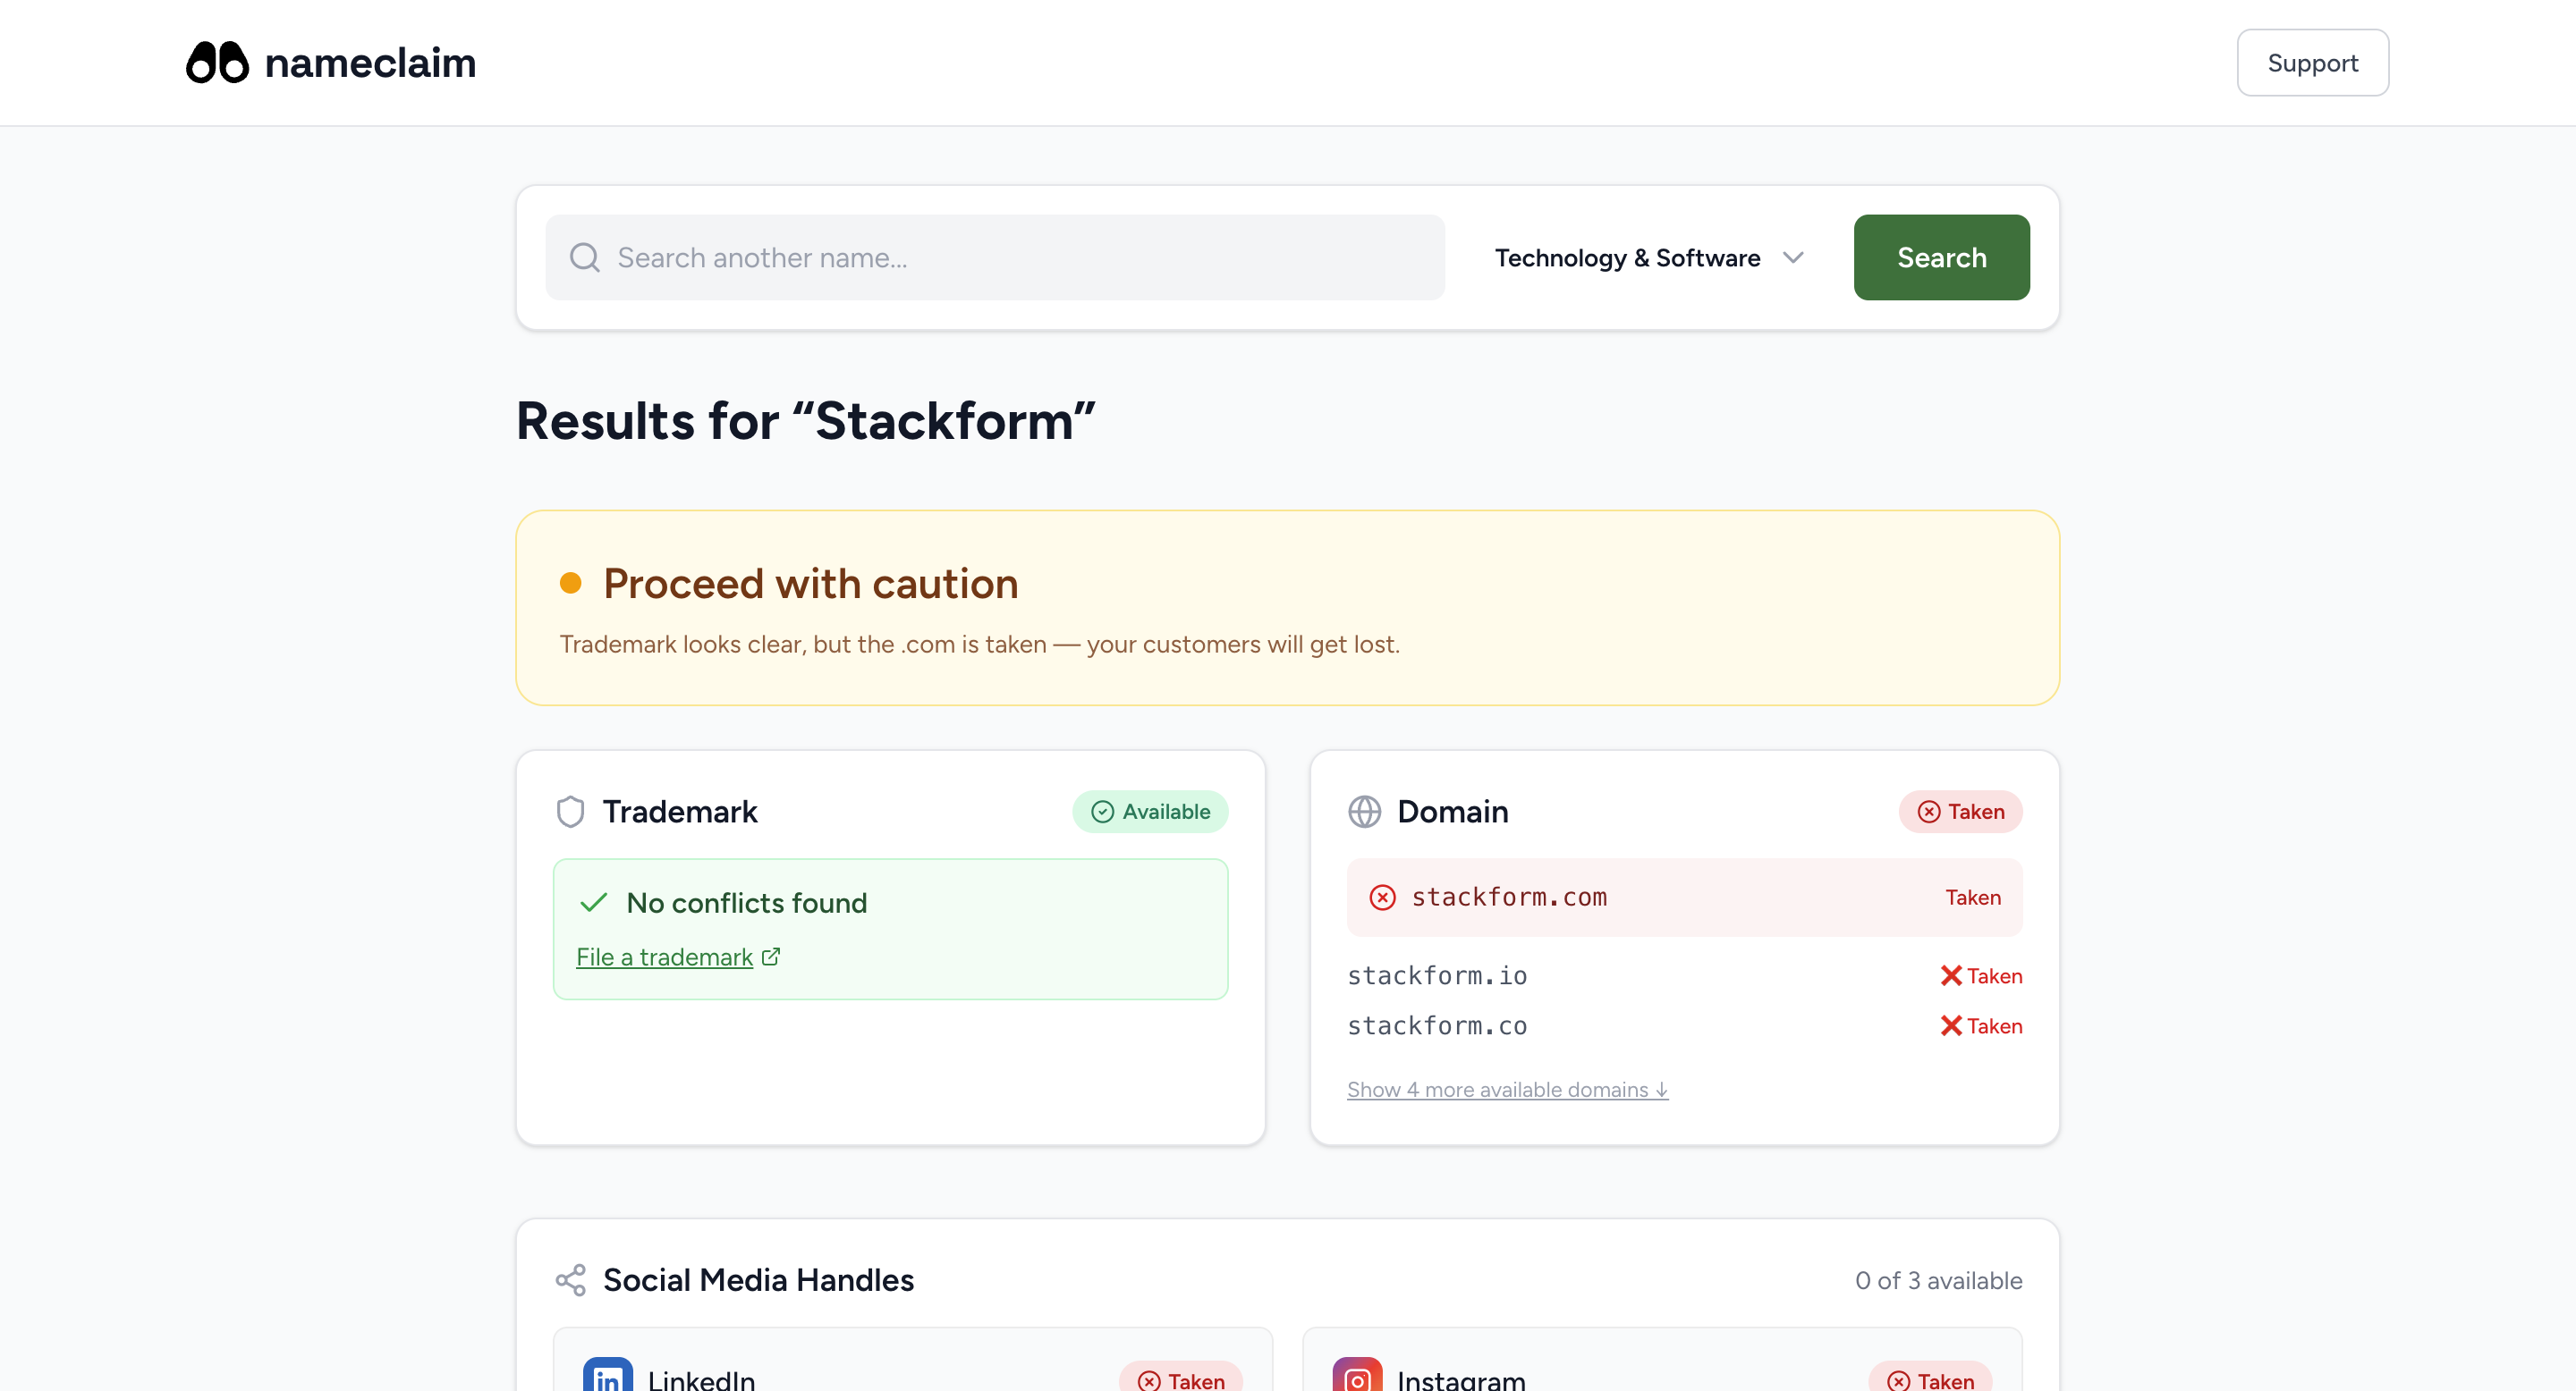The height and width of the screenshot is (1391, 2576).
Task: Click the Domain globe icon
Action: (x=1364, y=812)
